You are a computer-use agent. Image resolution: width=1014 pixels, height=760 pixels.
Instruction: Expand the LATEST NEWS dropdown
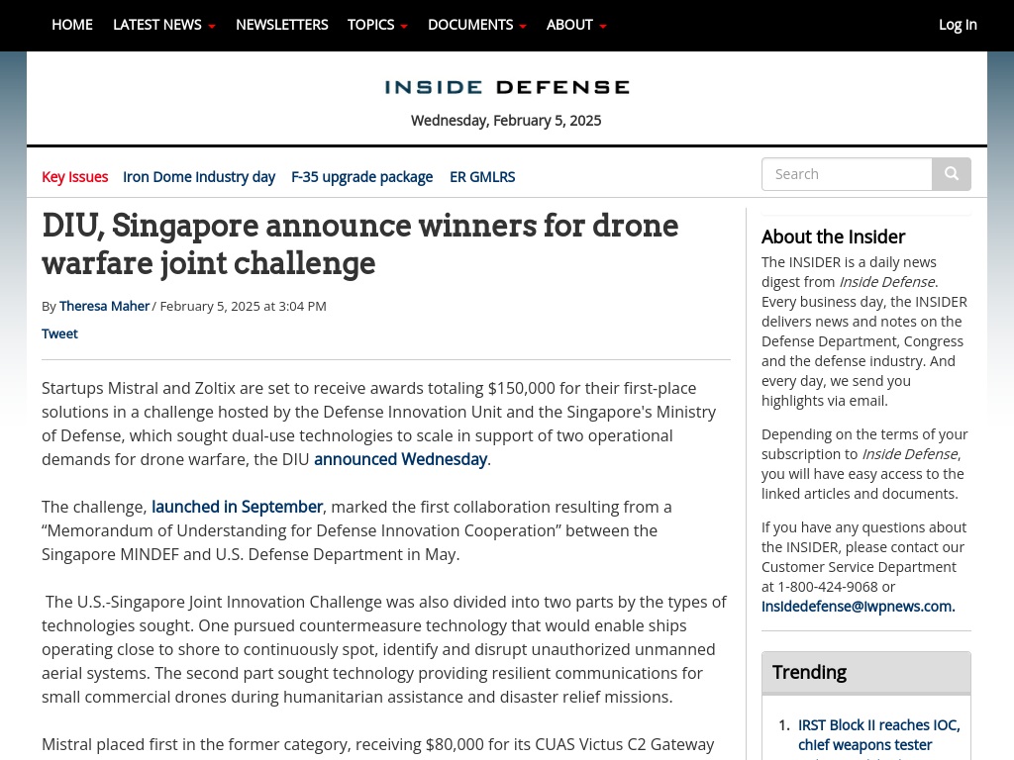164,25
